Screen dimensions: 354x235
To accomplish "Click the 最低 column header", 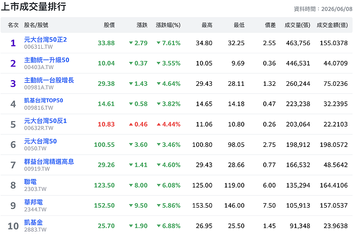I will [239, 25].
